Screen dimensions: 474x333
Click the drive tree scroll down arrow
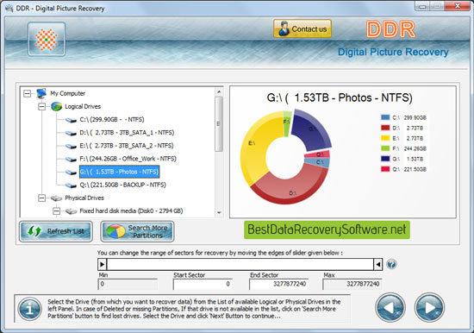point(219,213)
